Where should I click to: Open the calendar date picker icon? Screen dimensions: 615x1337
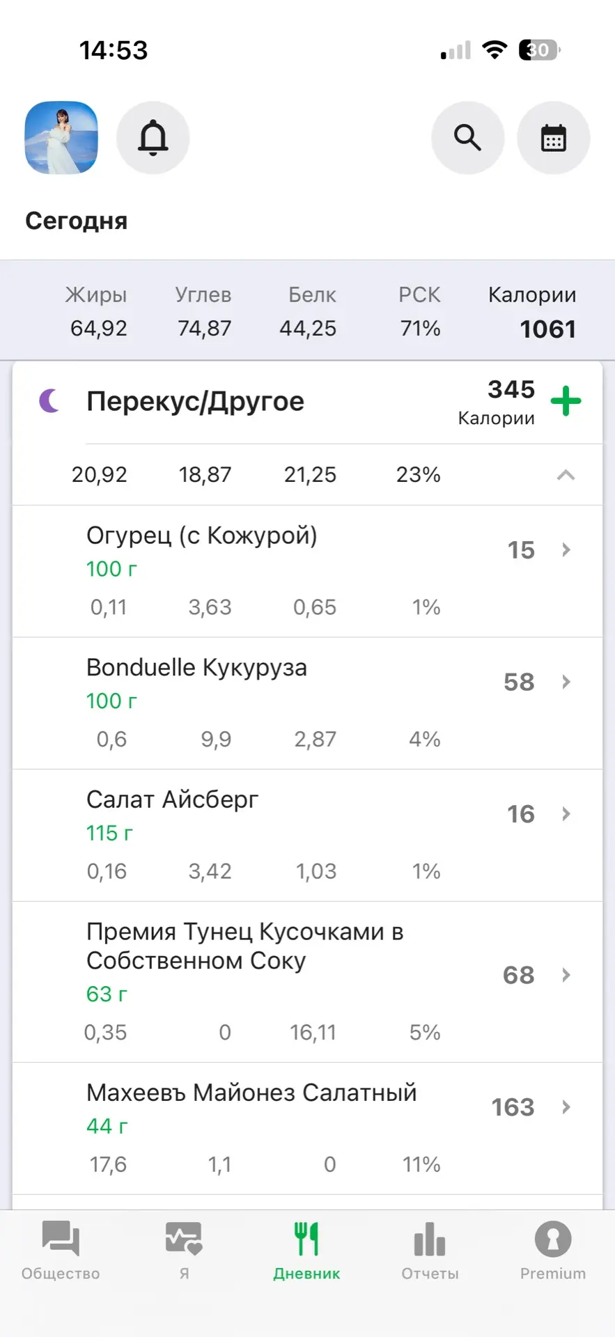coord(553,138)
